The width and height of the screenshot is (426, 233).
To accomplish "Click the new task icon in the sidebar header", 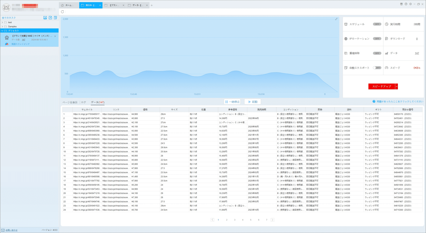I will pos(50,17).
